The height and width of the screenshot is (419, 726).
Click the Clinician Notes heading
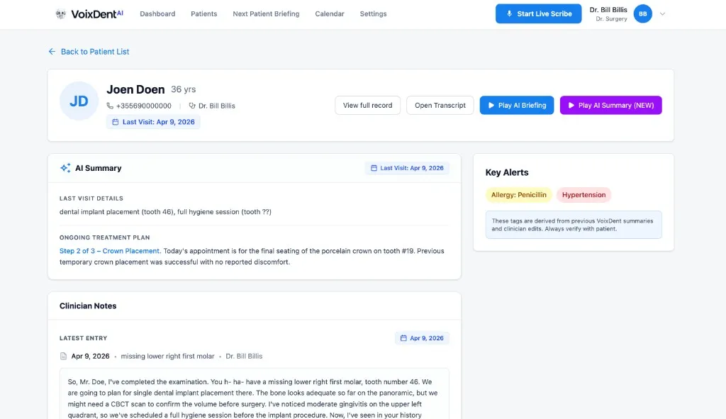[x=88, y=306]
